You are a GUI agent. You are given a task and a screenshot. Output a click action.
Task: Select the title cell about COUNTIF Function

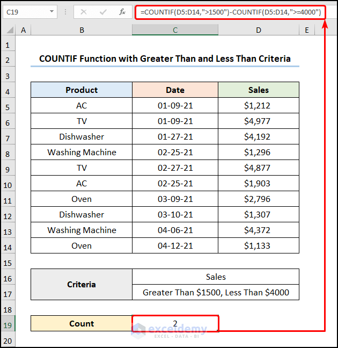coord(165,59)
